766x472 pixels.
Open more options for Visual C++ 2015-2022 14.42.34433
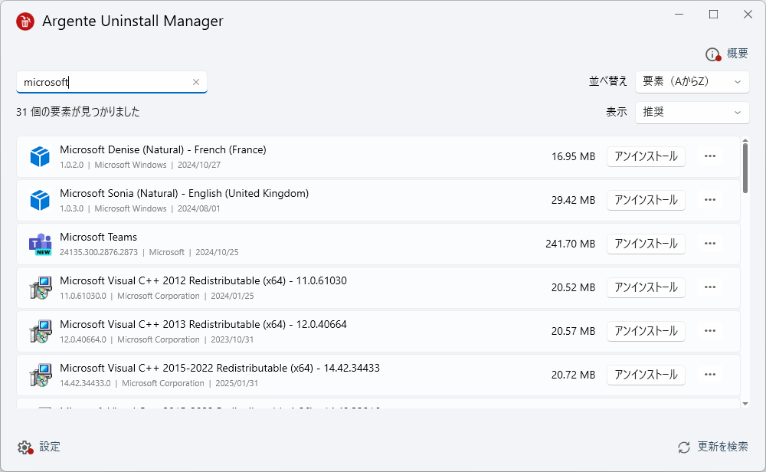pos(710,374)
